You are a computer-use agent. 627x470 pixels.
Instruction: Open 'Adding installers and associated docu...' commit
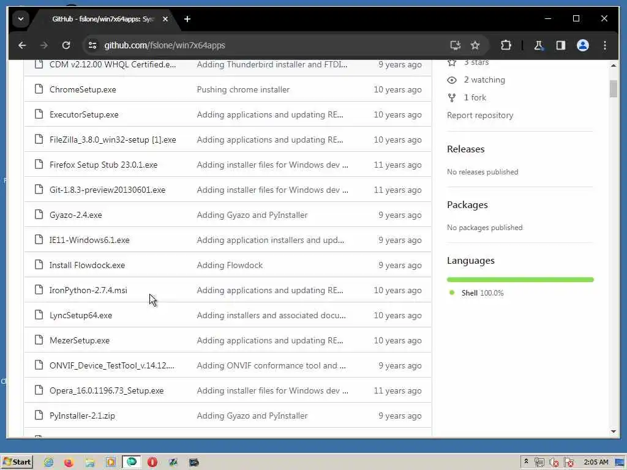pyautogui.click(x=271, y=315)
